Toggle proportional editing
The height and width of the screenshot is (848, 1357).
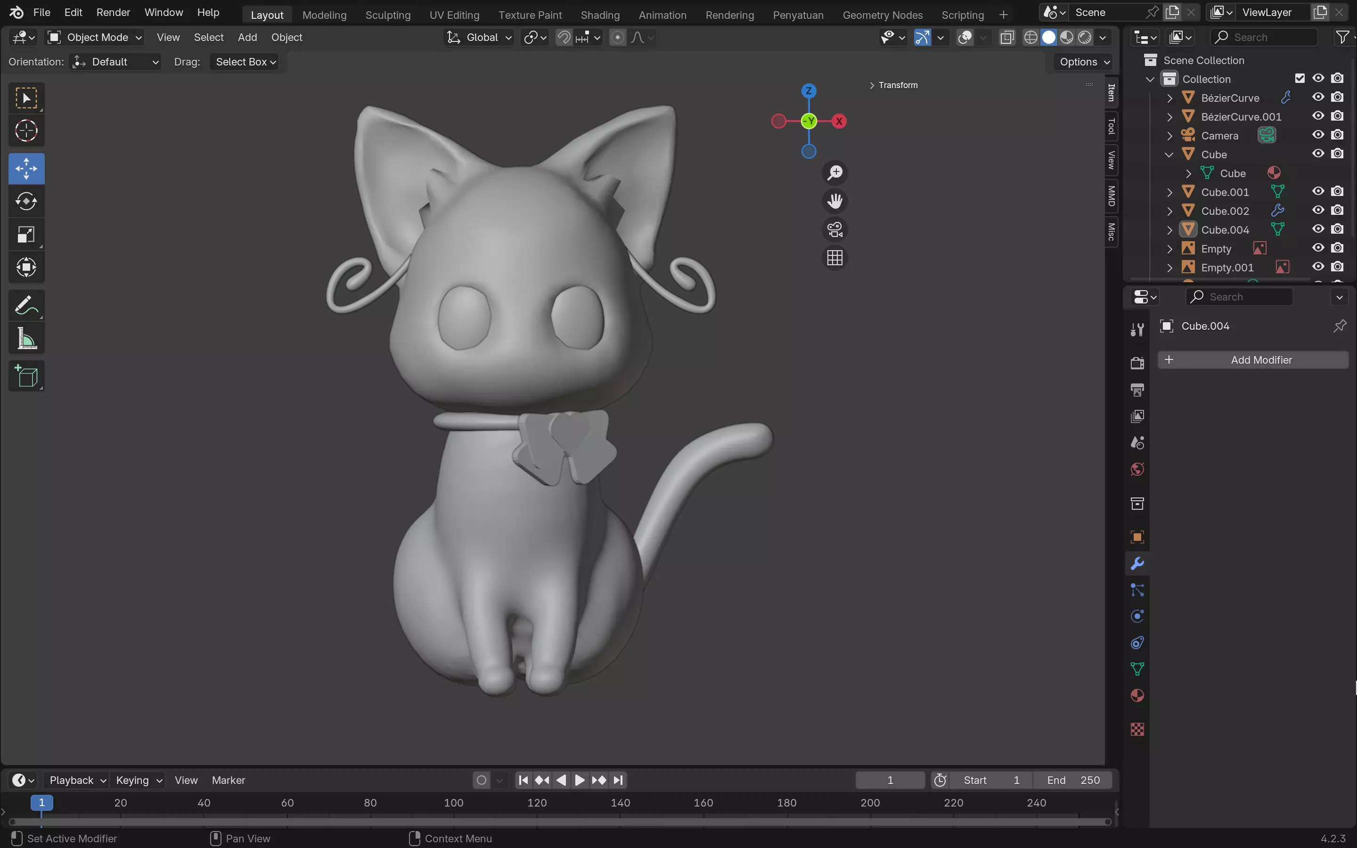(x=617, y=38)
